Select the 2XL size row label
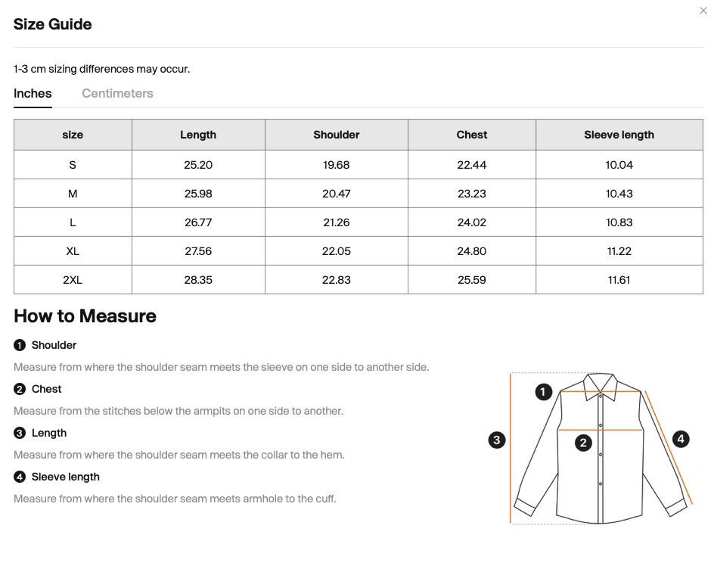This screenshot has height=569, width=714. (x=73, y=280)
